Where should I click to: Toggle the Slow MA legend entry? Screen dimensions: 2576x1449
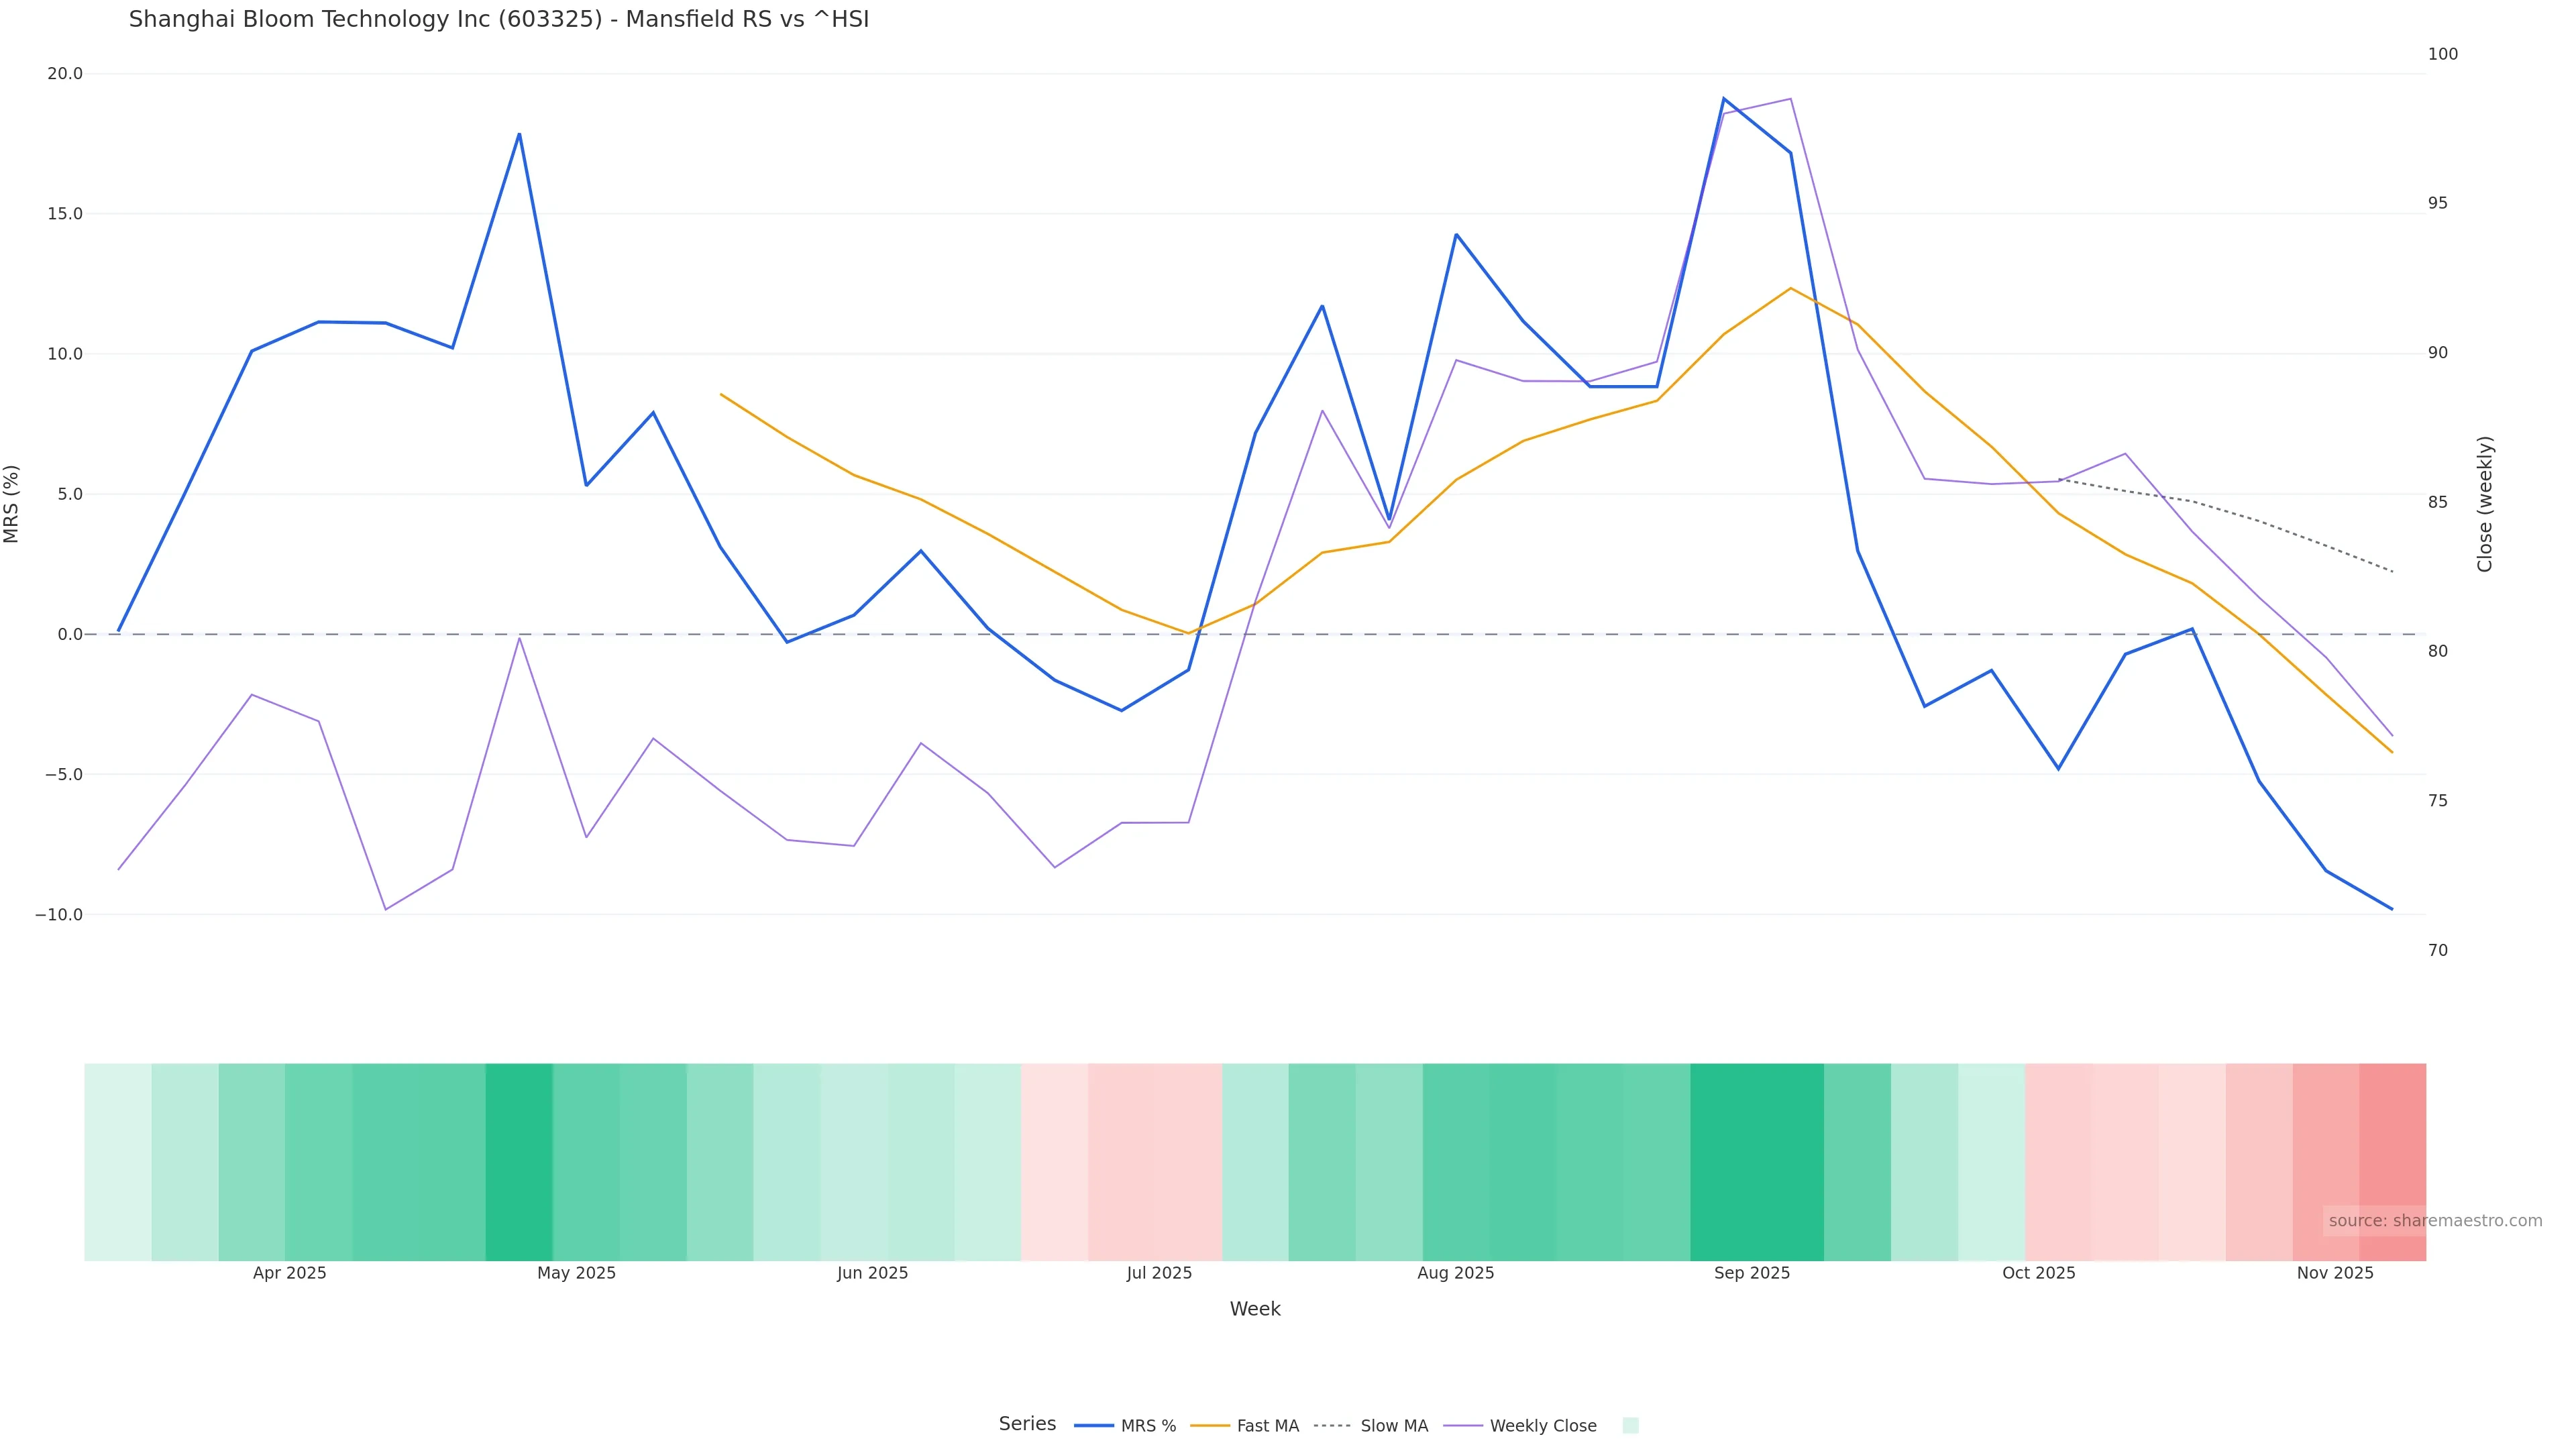(x=1371, y=1426)
